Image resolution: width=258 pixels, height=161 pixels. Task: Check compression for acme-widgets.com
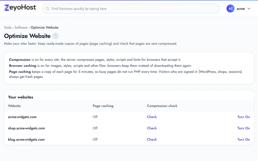(152, 117)
